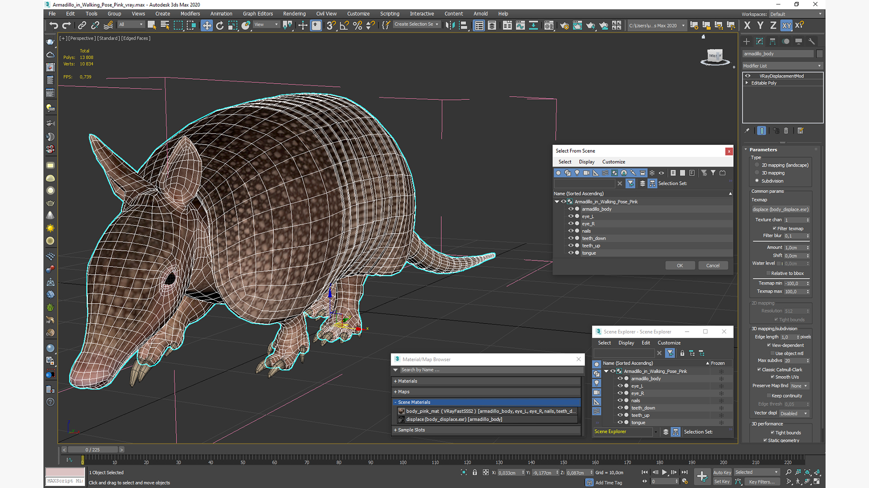The height and width of the screenshot is (488, 869).
Task: Collapse the Parameters rollout
Action: point(746,150)
